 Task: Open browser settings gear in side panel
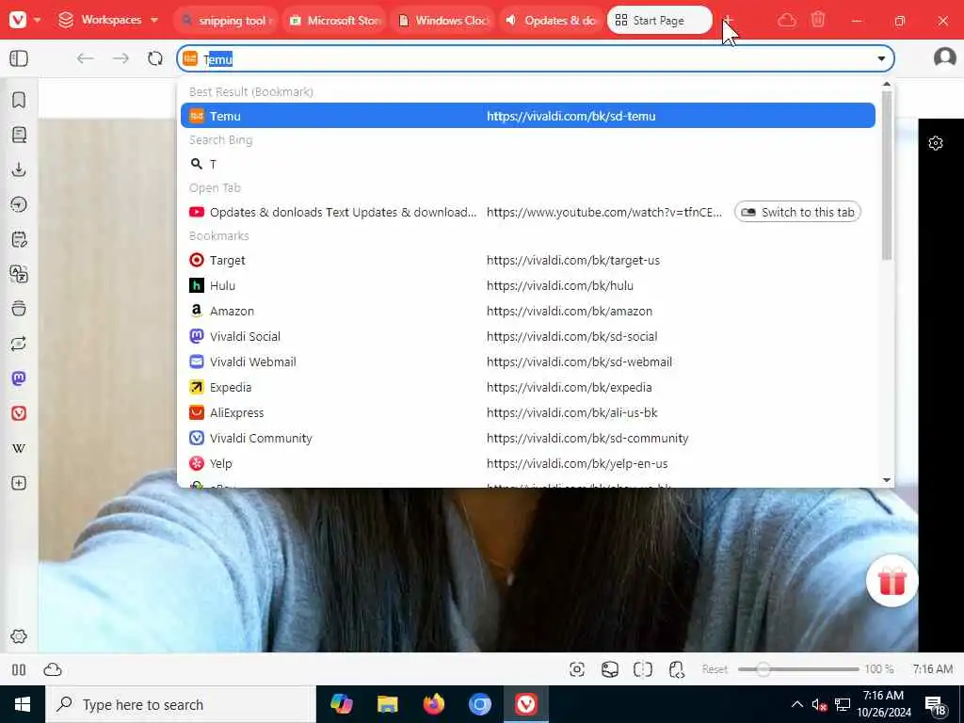[x=19, y=636]
